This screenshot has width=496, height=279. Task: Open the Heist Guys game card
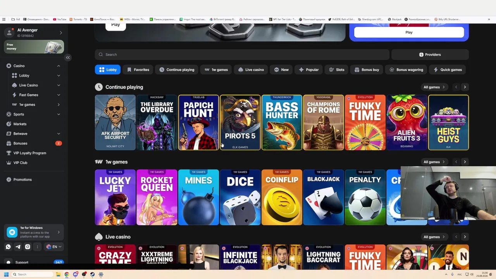[448, 122]
